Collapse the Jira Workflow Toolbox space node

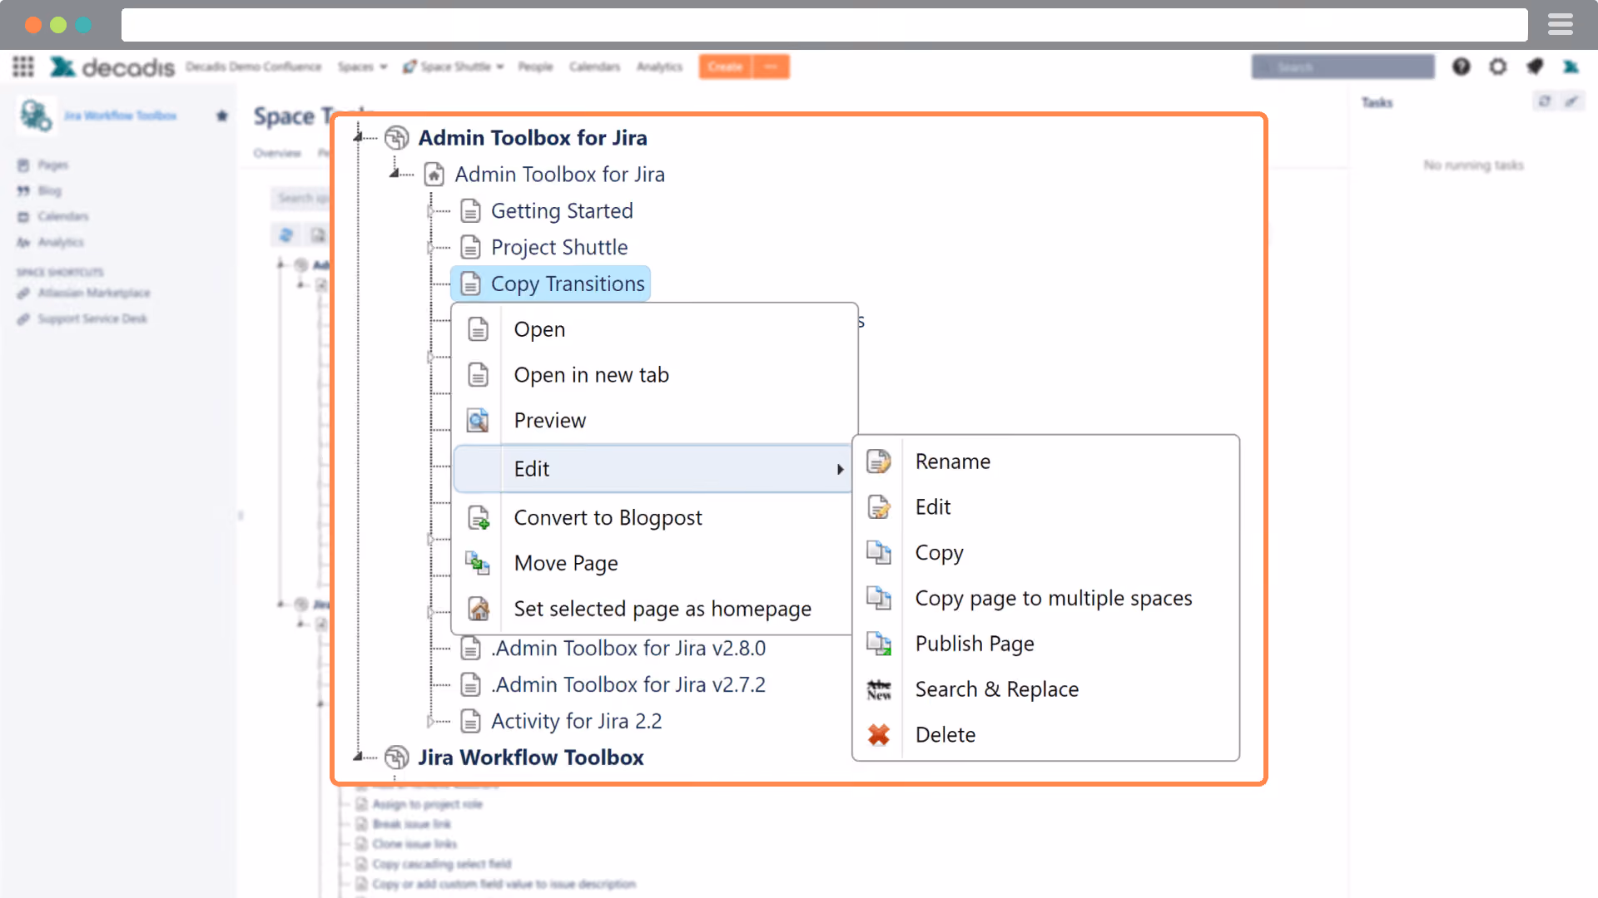point(359,757)
